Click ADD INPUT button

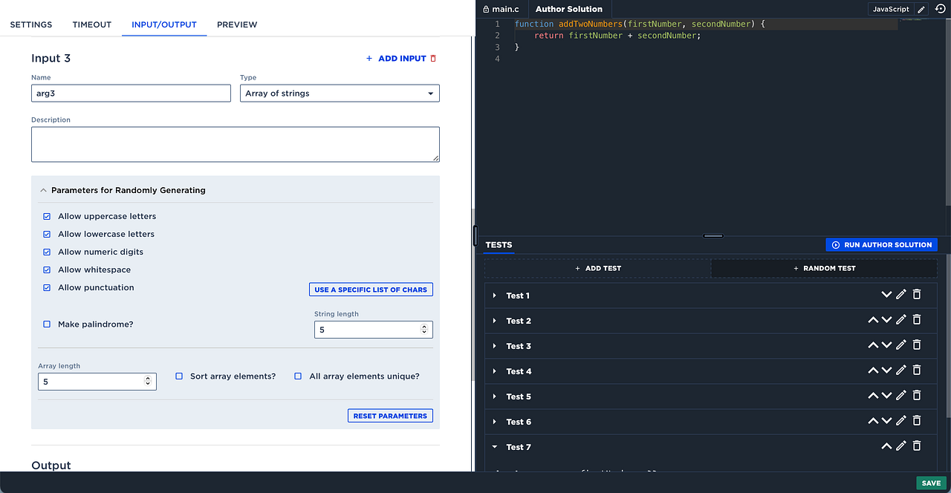pos(396,59)
